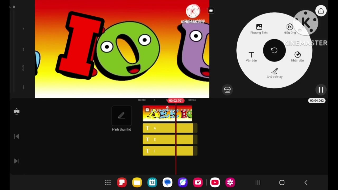This screenshot has height=190, width=338.
Task: Open the red camera app in taskbar
Action: [x=198, y=182]
